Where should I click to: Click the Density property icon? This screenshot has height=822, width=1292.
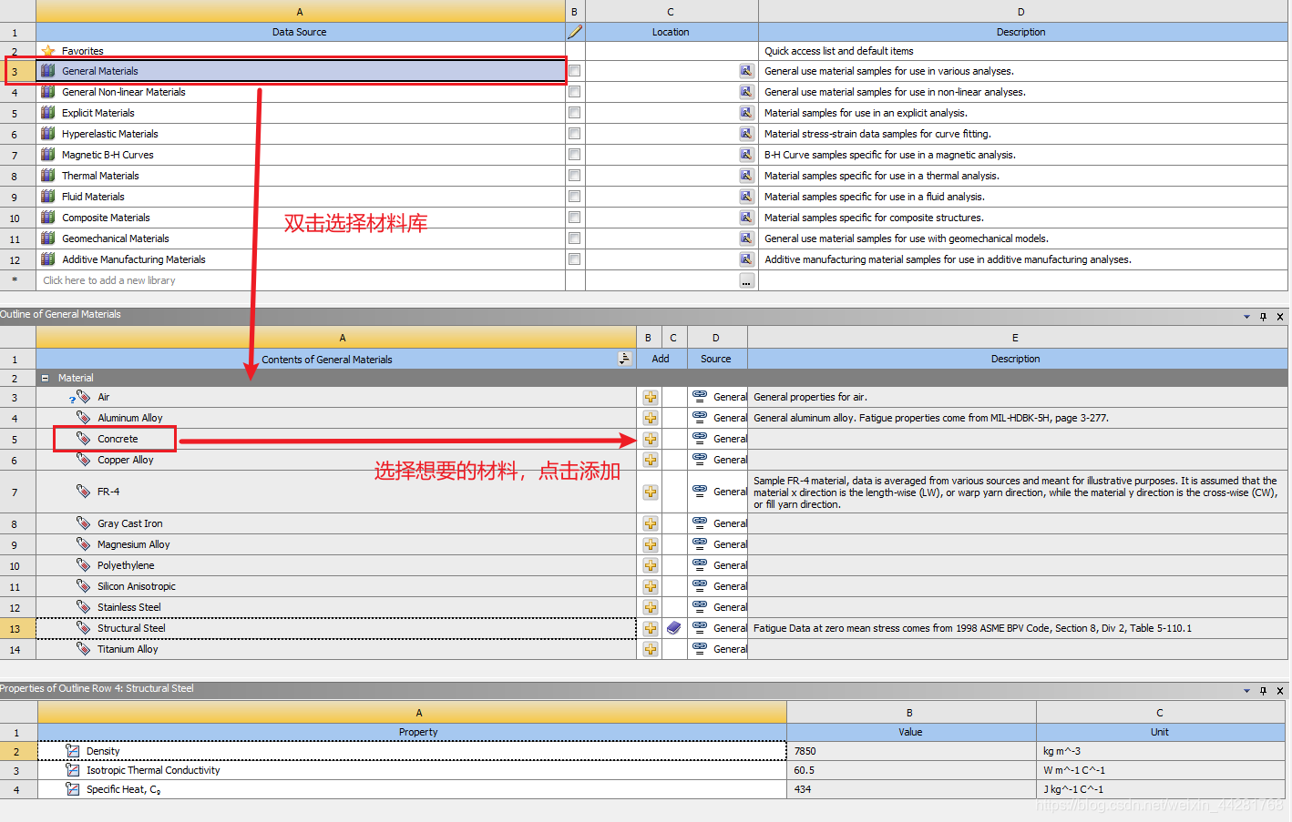point(73,751)
